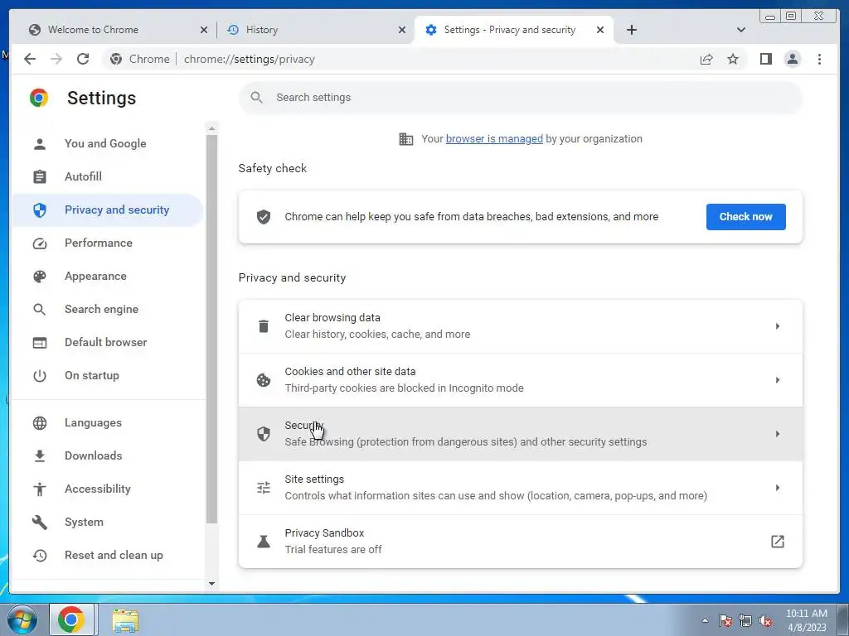849x636 pixels.
Task: Click the muted volume tray icon
Action: click(765, 621)
